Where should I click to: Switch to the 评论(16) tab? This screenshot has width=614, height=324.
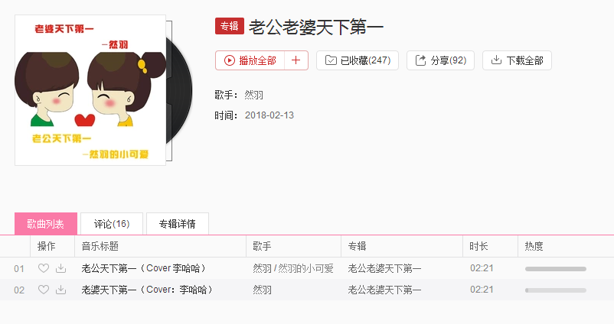coord(112,224)
